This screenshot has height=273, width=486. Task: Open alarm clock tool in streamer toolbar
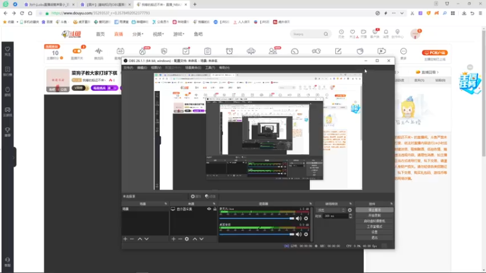[x=230, y=52]
